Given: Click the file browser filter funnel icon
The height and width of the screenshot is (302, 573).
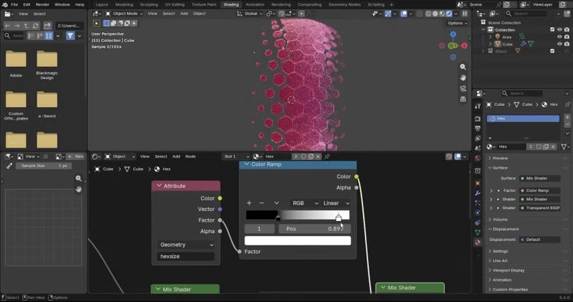Looking at the screenshot, I should (70, 36).
